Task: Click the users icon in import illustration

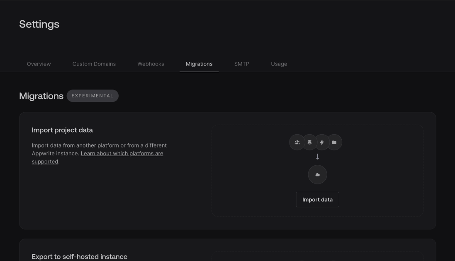Action: click(x=297, y=142)
